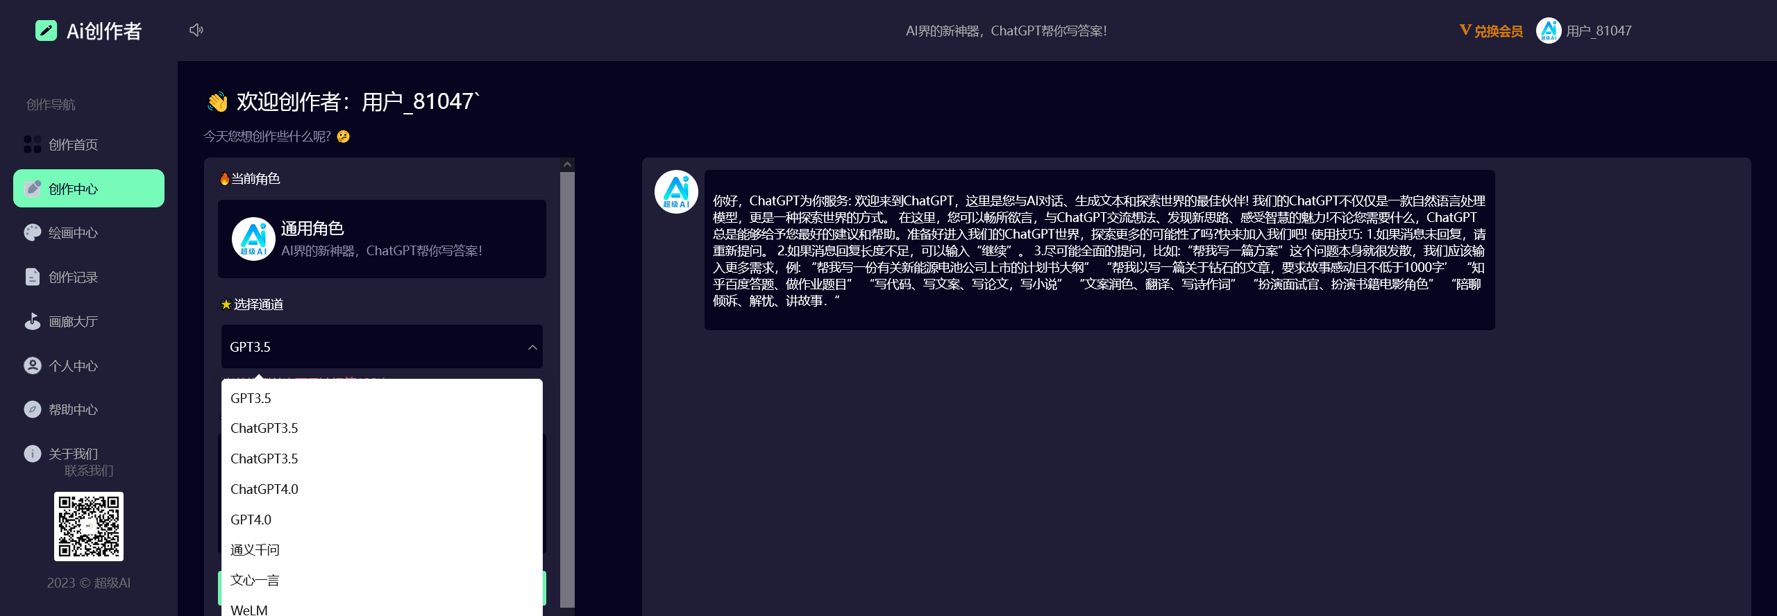The height and width of the screenshot is (616, 1777).
Task: Open 个人中心 user icon item
Action: [33, 366]
